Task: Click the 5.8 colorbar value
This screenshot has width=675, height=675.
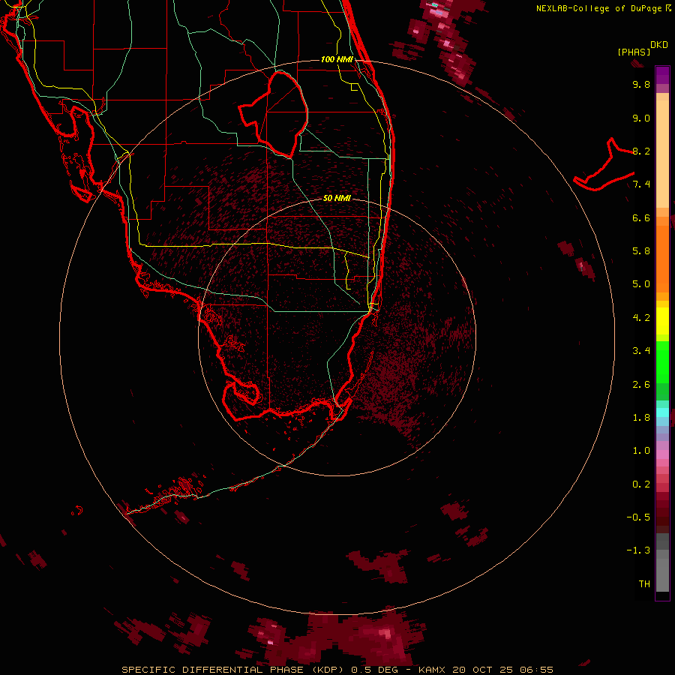Action: (641, 251)
